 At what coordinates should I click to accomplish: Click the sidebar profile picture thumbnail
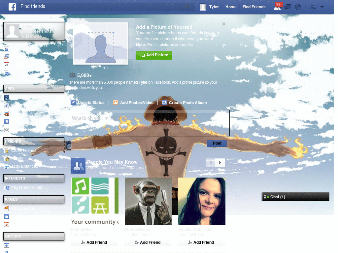[12, 31]
